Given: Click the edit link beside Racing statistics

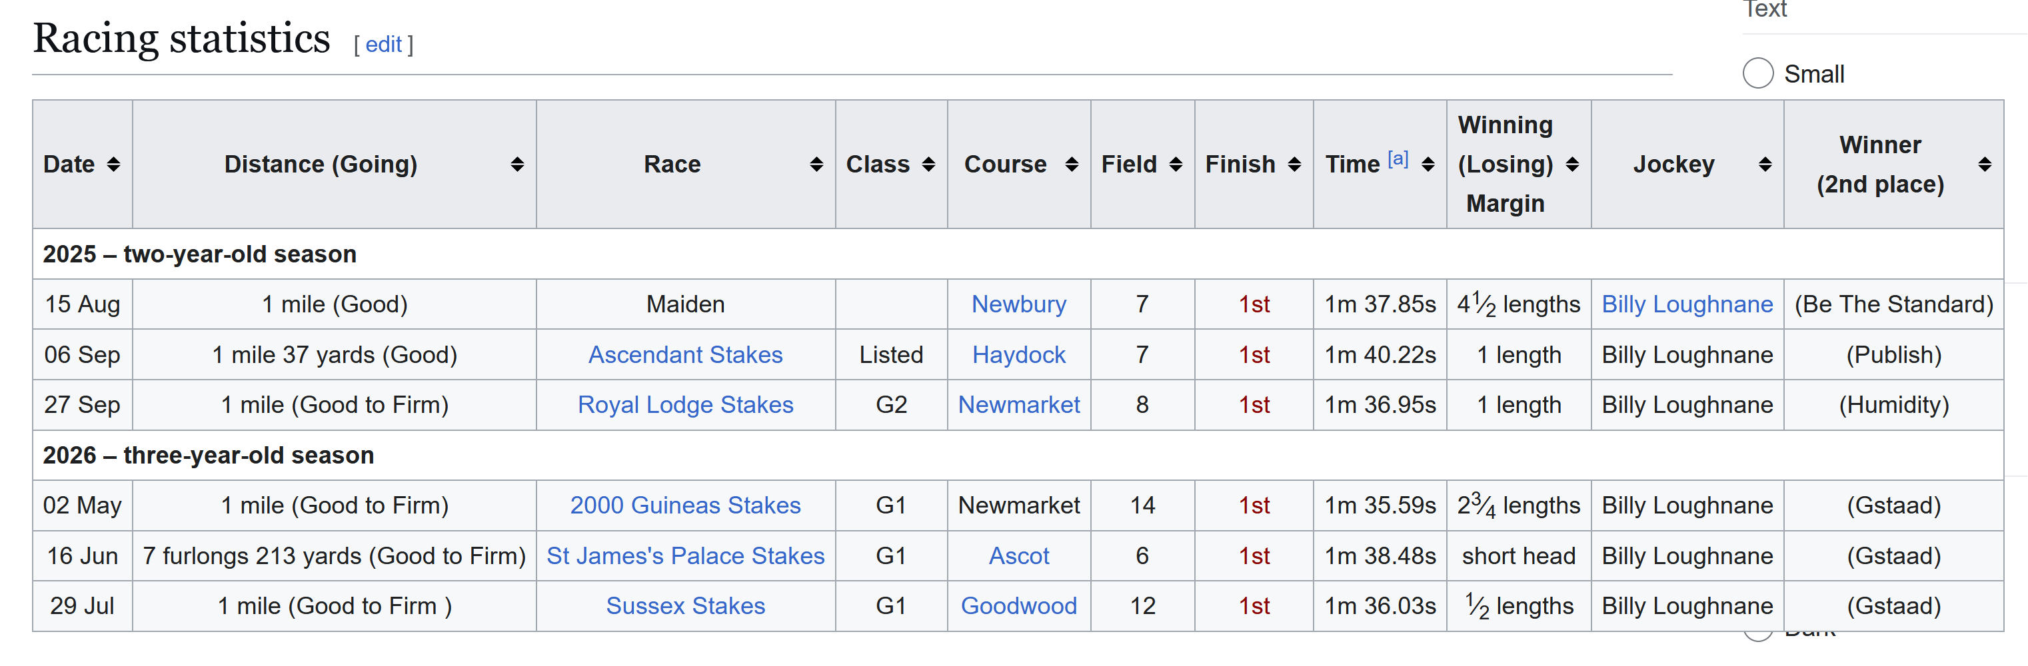Looking at the screenshot, I should click(383, 44).
